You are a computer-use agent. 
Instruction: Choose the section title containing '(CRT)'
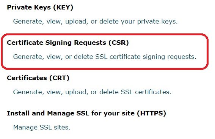pos(38,78)
